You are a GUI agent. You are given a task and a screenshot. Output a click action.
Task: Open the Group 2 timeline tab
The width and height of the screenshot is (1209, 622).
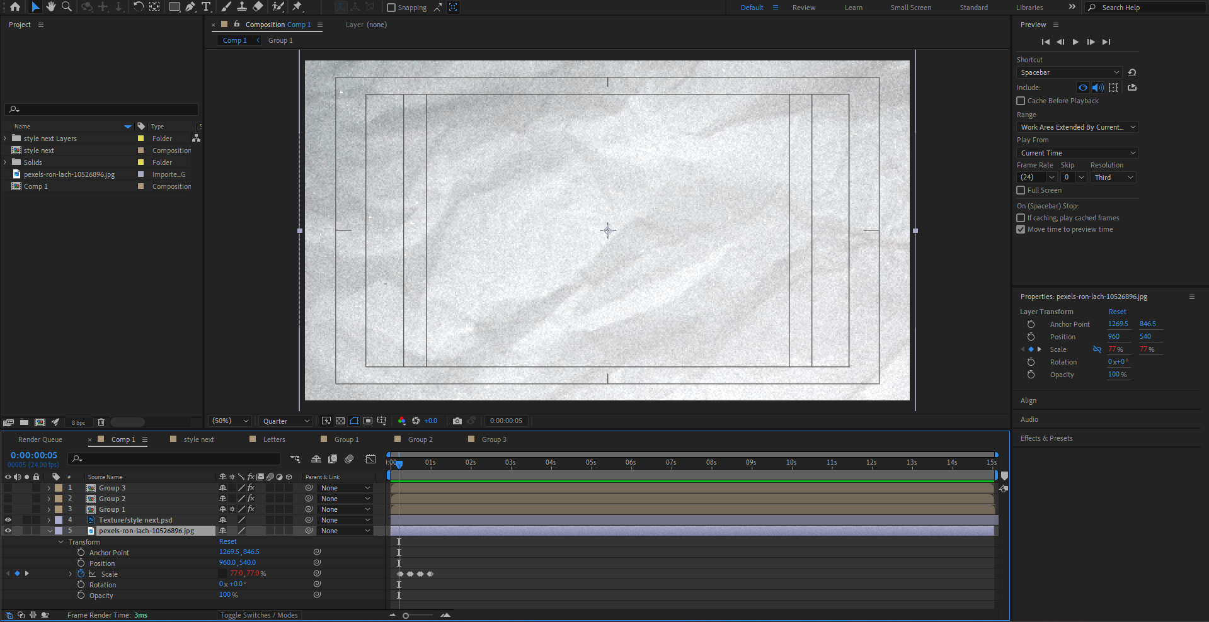pyautogui.click(x=420, y=439)
